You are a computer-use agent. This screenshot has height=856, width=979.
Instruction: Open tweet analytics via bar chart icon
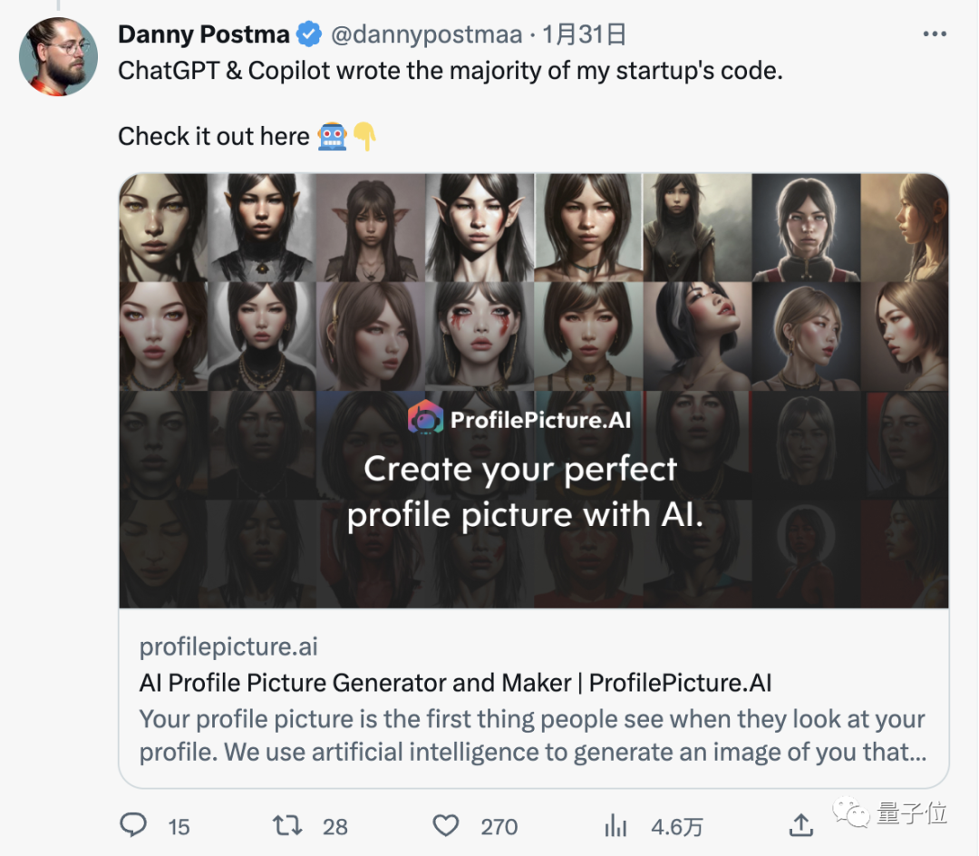(616, 826)
